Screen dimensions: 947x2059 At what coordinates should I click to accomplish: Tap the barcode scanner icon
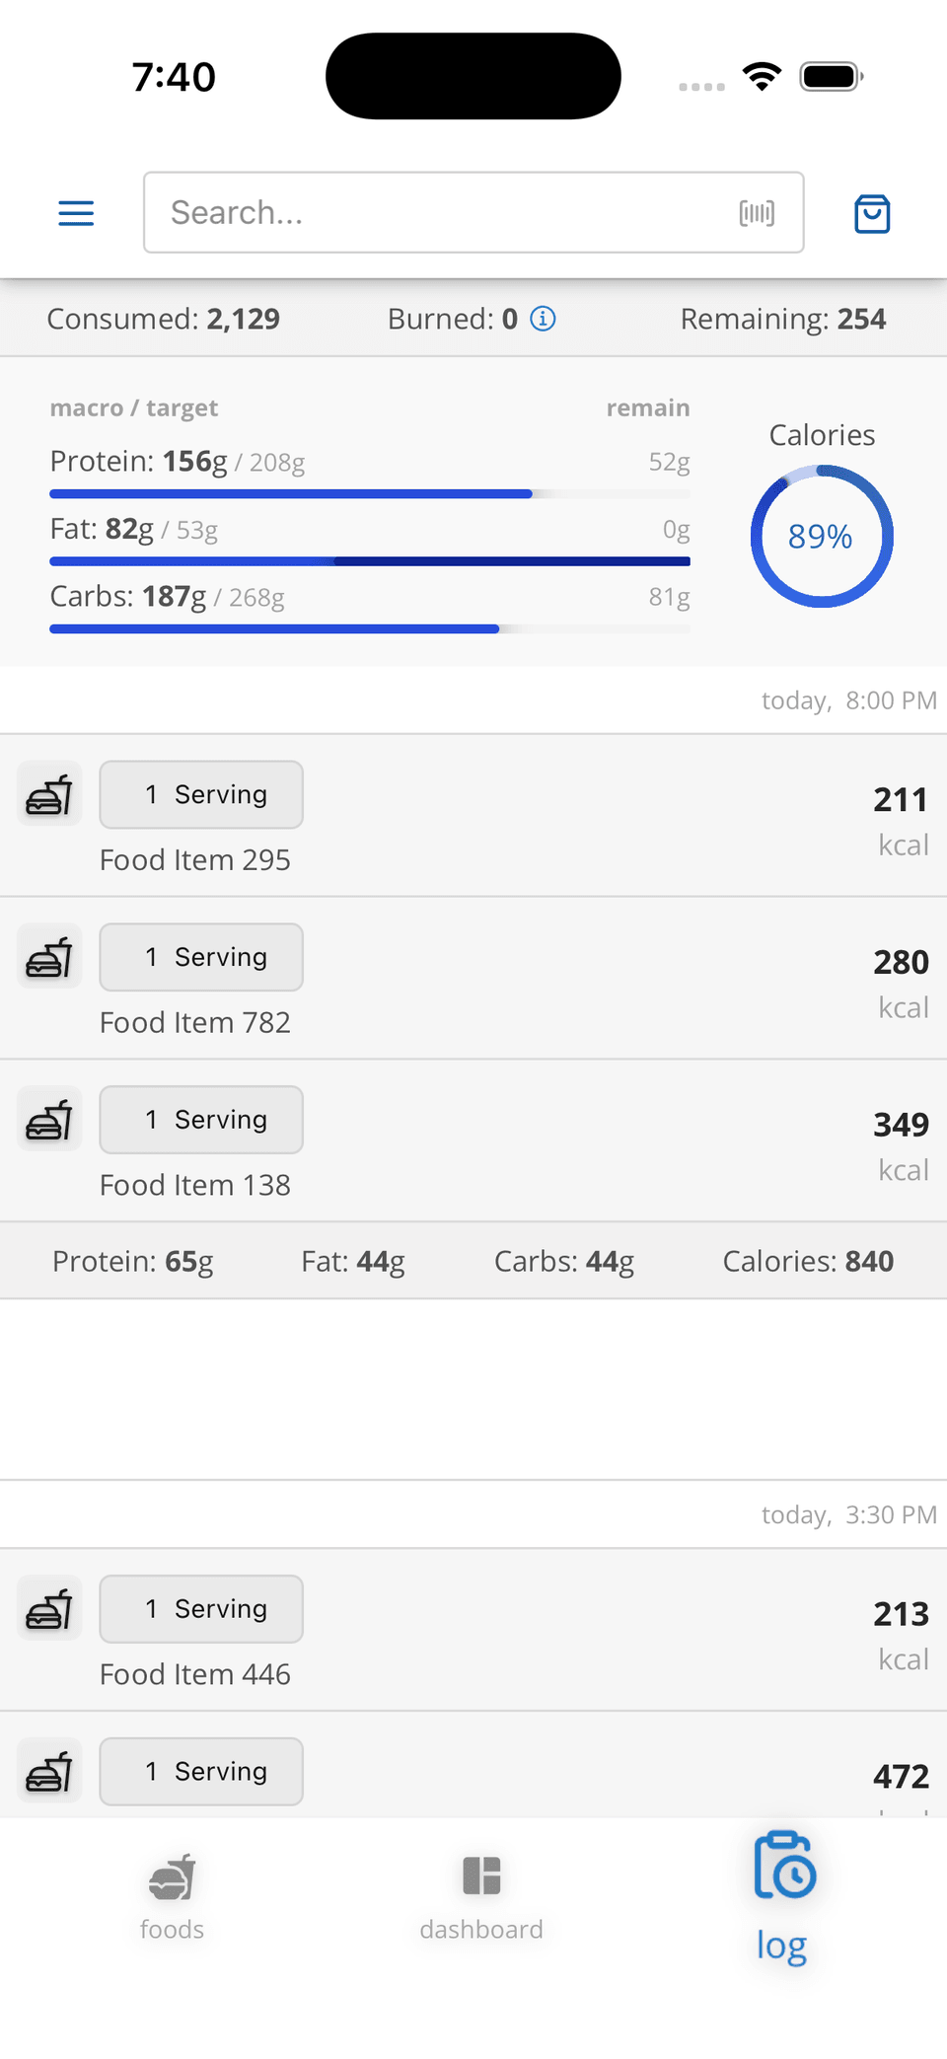pyautogui.click(x=757, y=213)
